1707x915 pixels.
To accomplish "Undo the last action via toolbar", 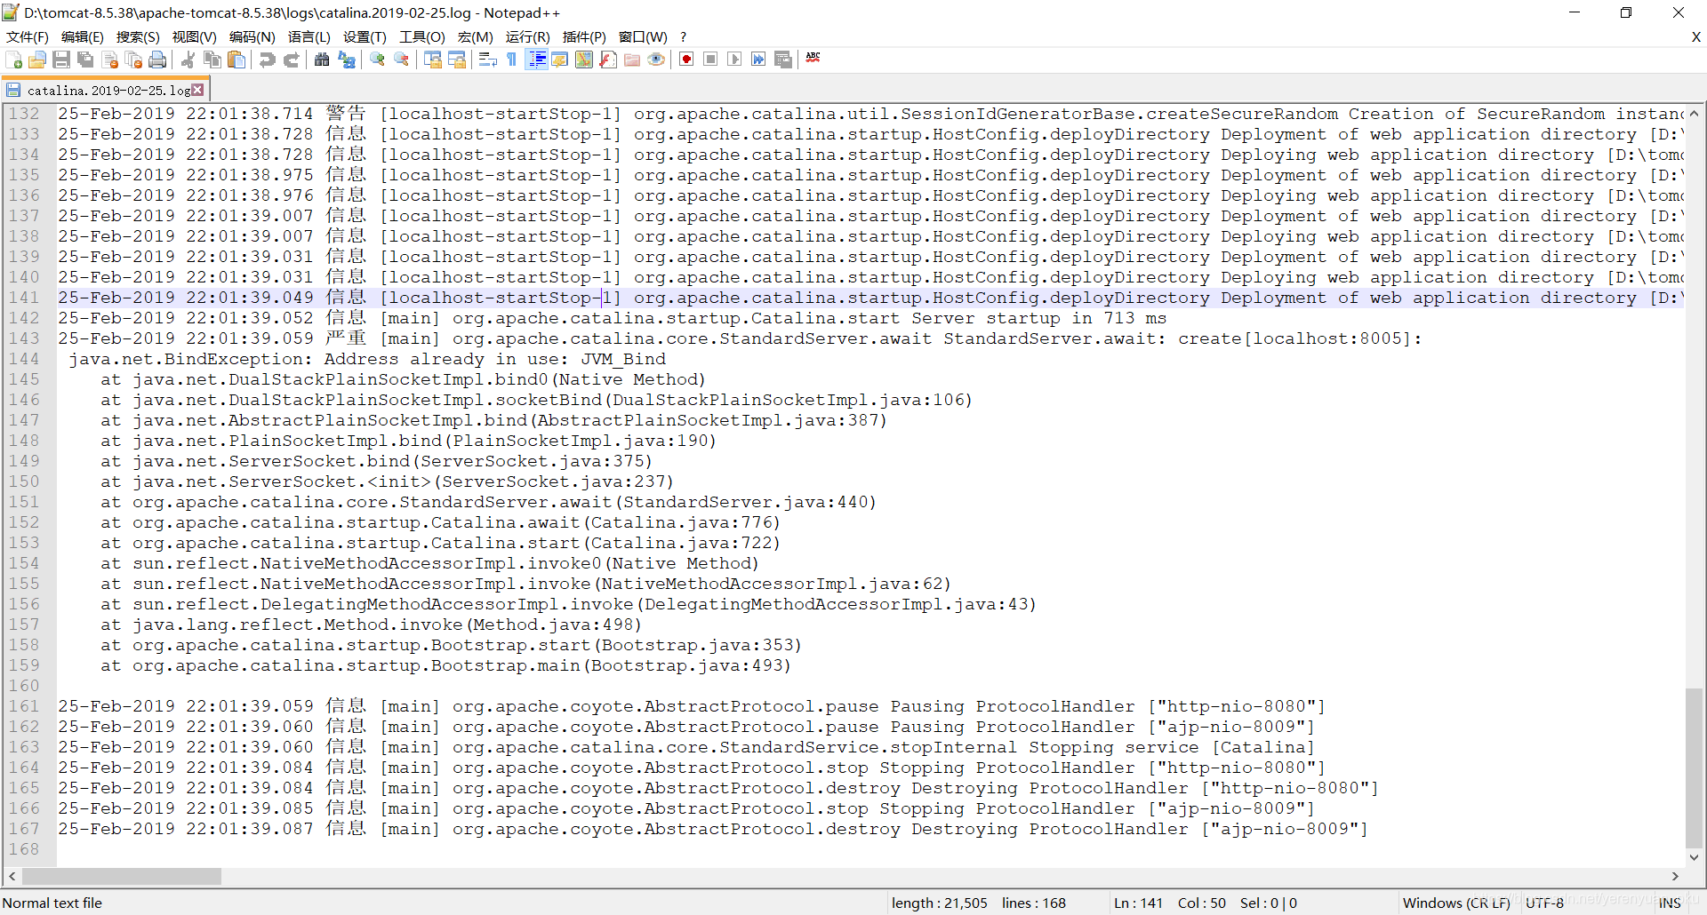I will [x=267, y=60].
